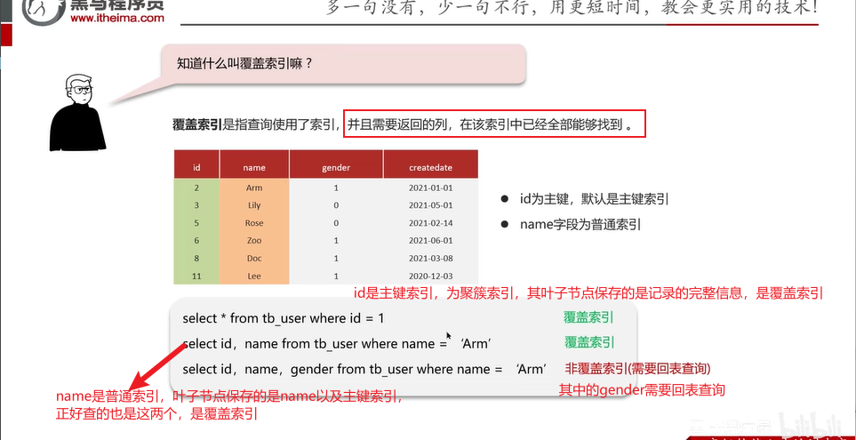Click the www.itheima.com website link
Image resolution: width=856 pixels, height=440 pixels.
(x=117, y=18)
